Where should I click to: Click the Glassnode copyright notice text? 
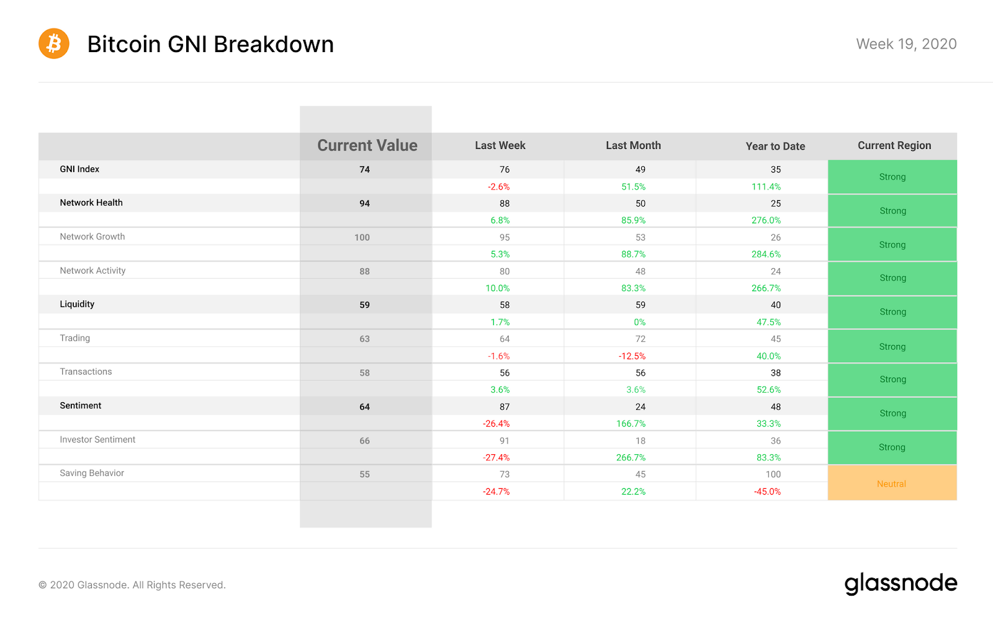click(x=132, y=585)
